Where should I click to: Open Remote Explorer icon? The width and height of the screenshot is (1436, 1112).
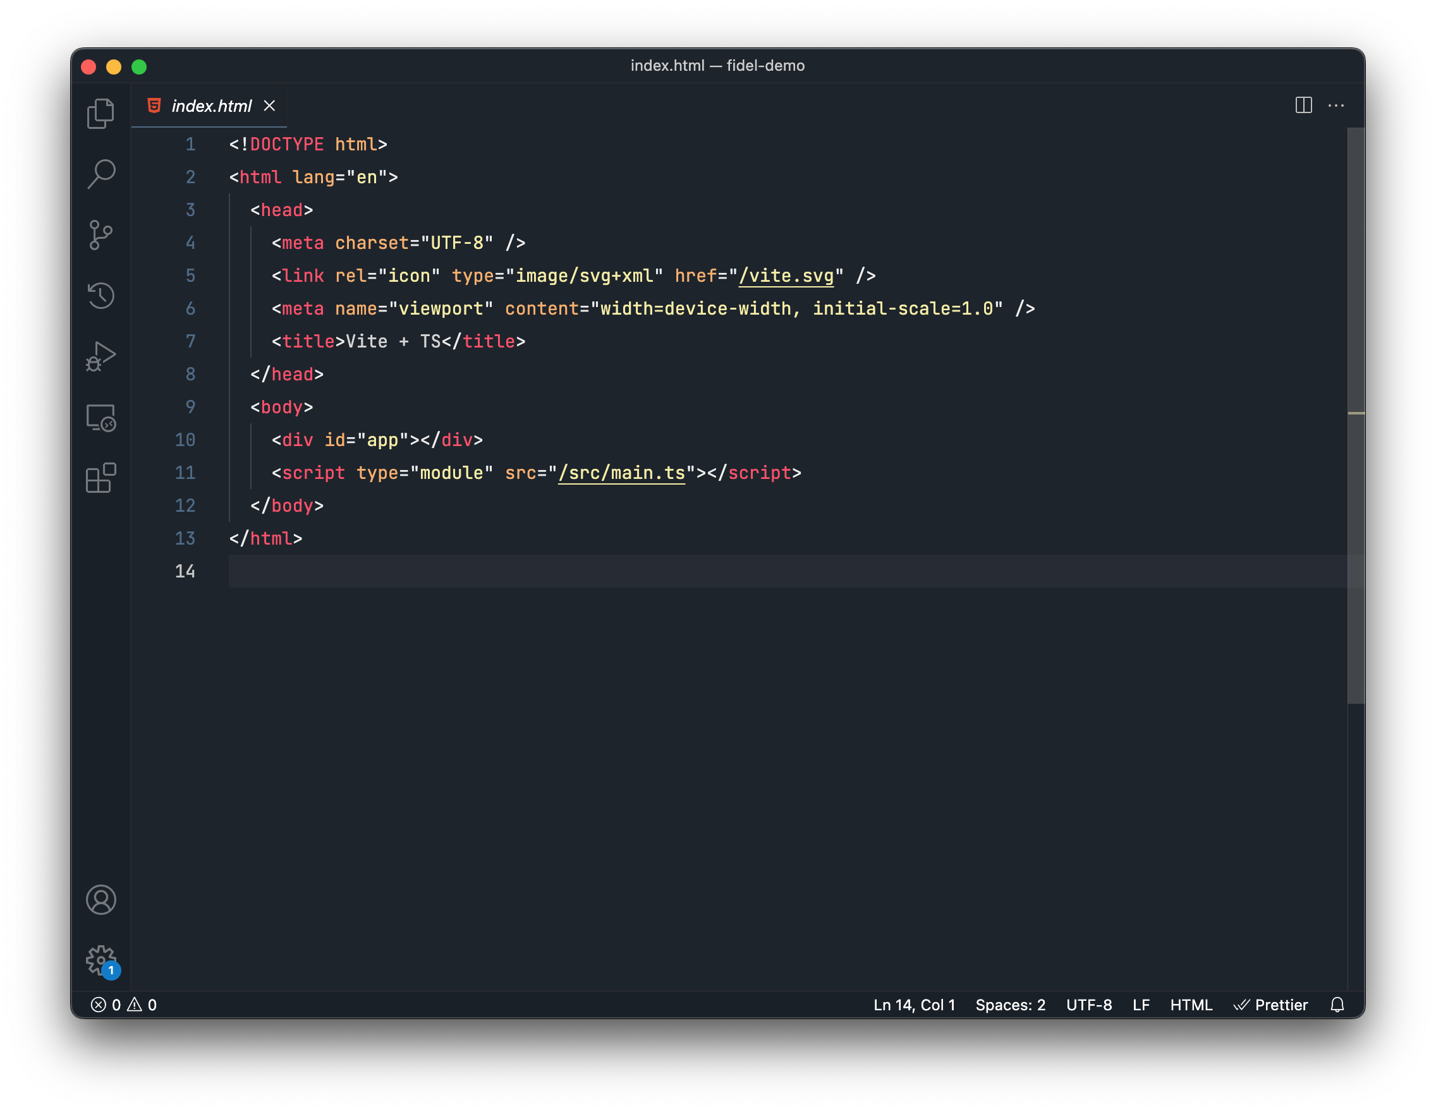[x=100, y=418]
